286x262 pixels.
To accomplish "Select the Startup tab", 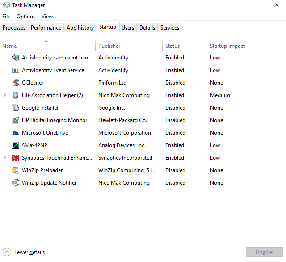I will point(108,27).
